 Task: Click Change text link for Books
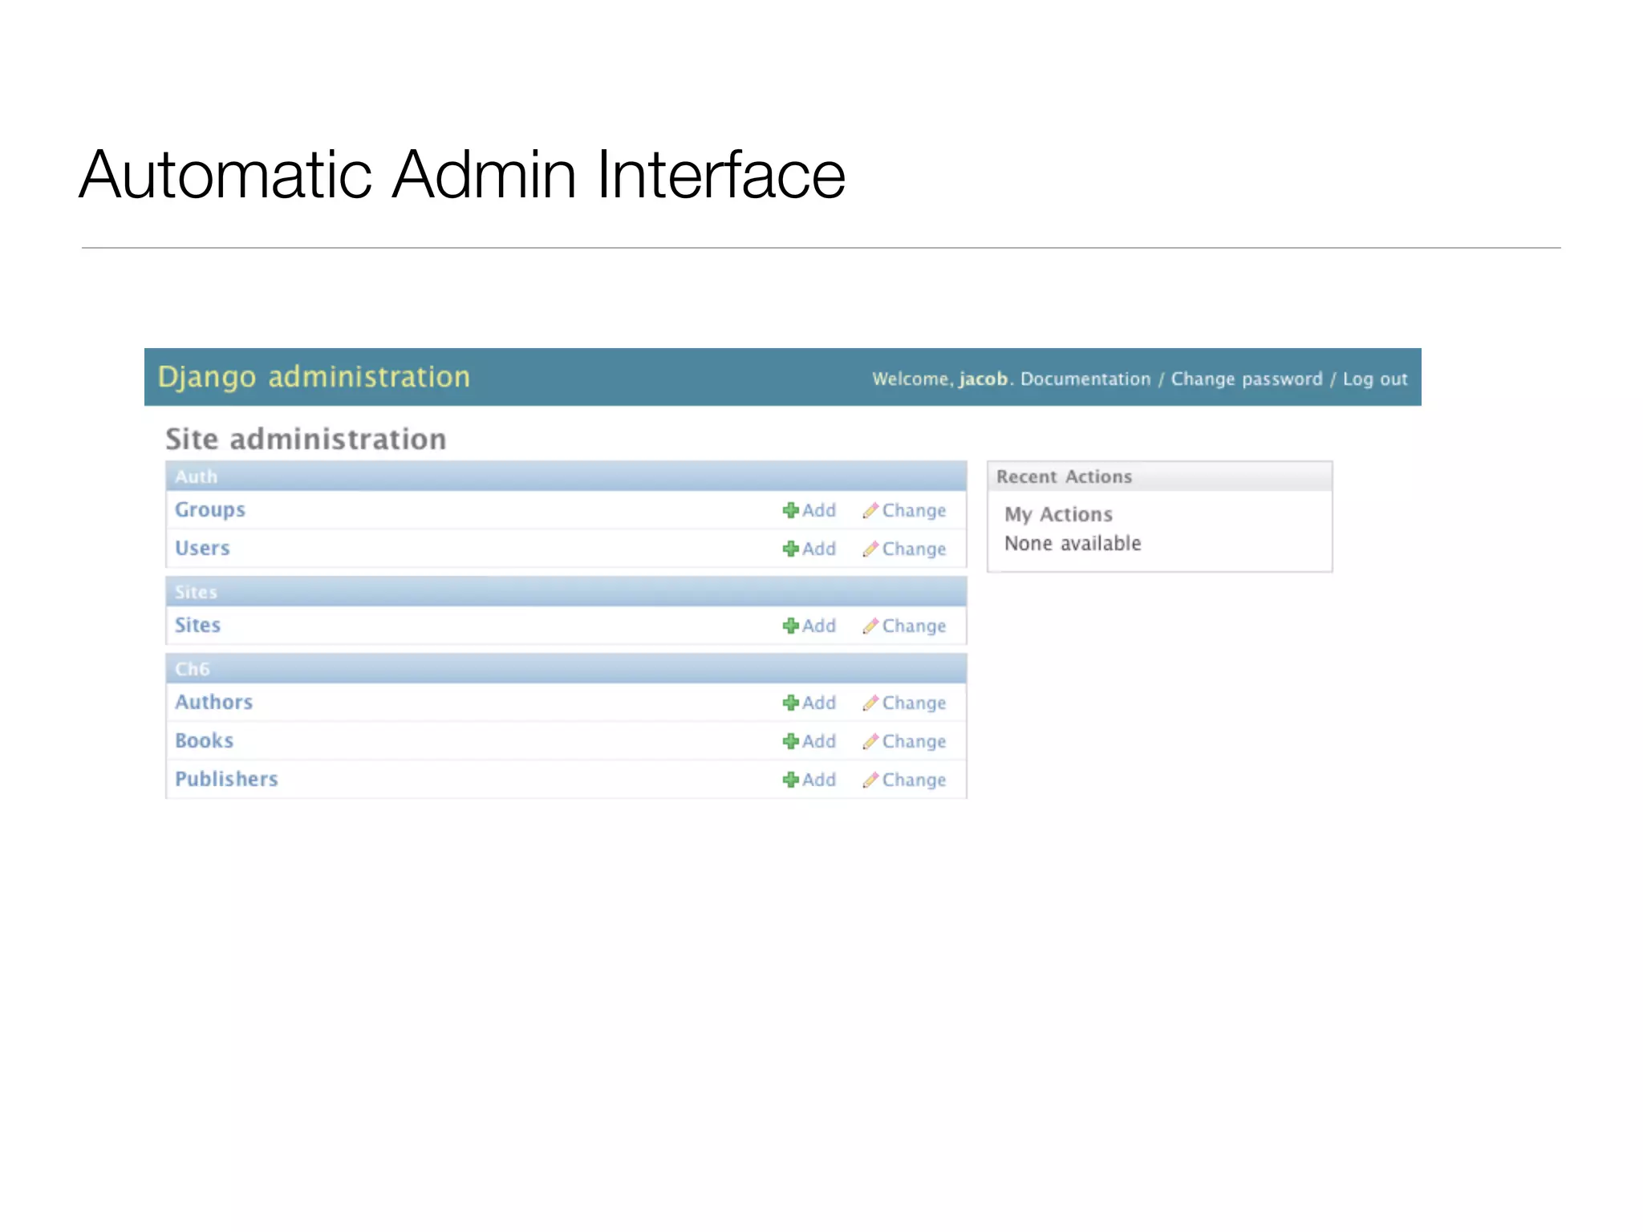click(914, 741)
